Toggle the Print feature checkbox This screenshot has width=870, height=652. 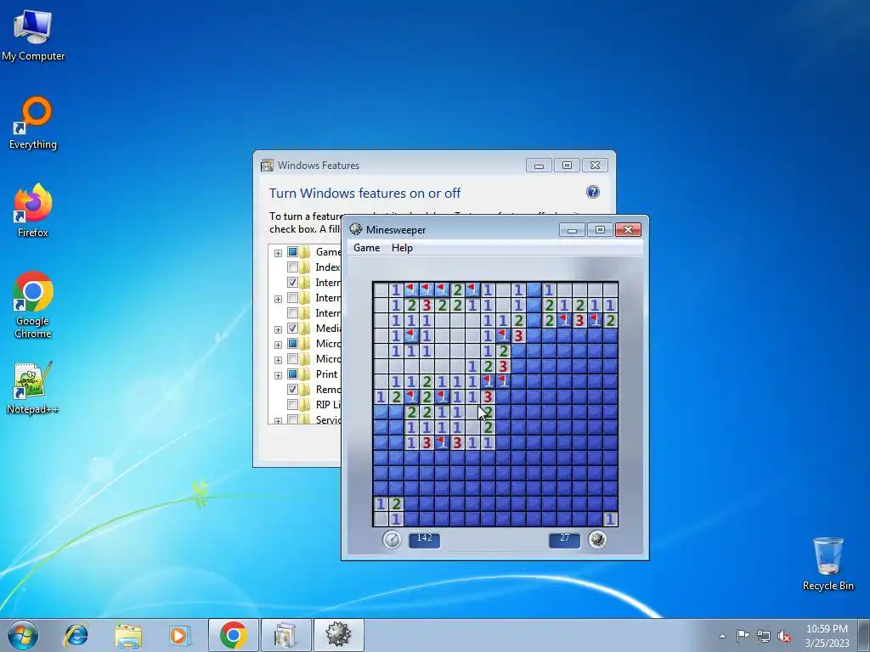292,374
